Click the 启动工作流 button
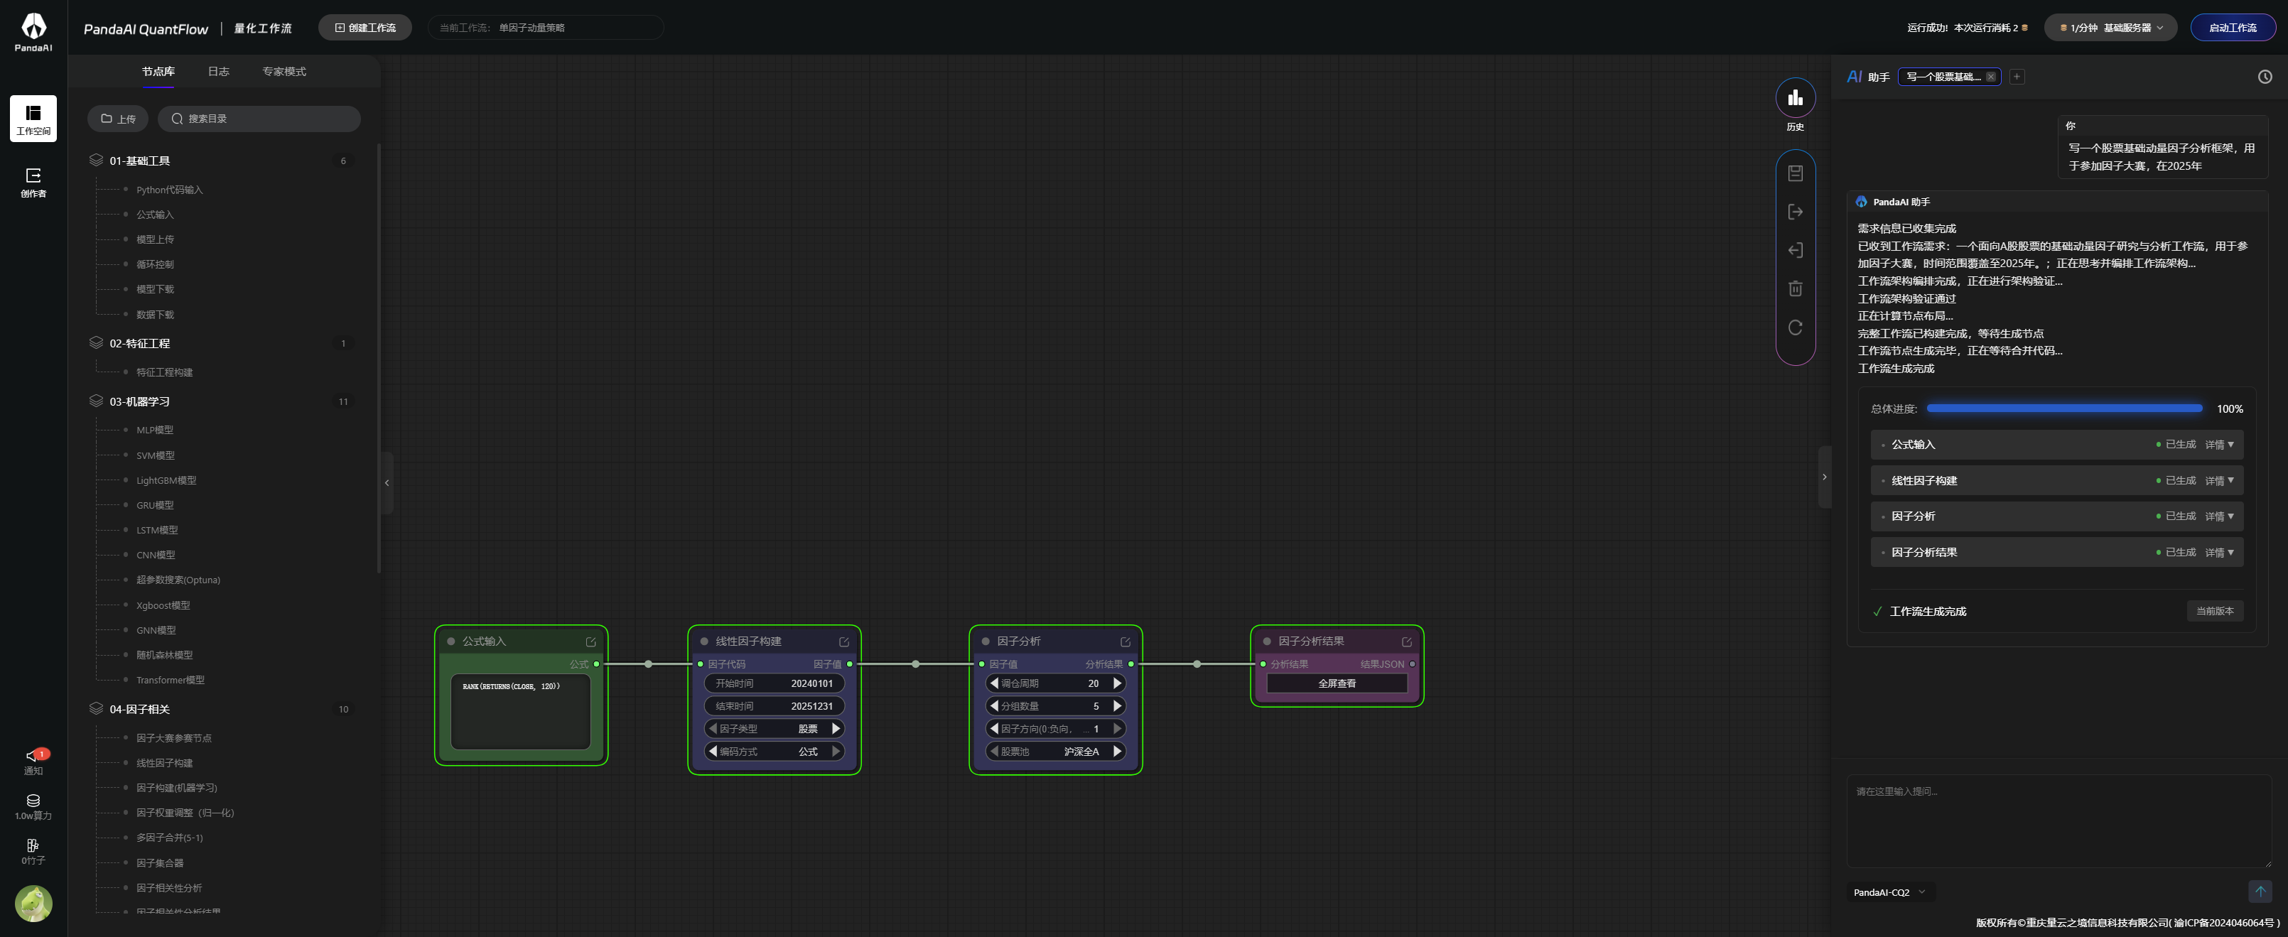Screen dimensions: 2288x937 point(2232,28)
